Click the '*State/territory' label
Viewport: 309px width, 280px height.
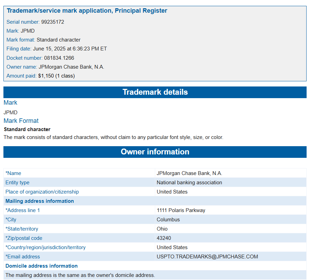click(22, 229)
